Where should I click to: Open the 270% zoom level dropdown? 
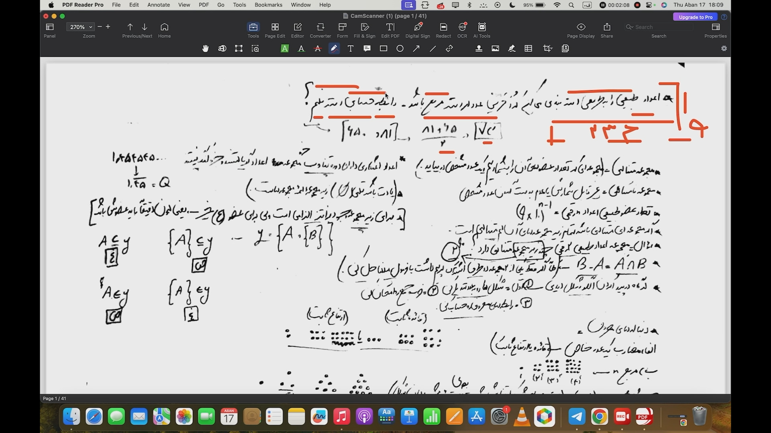tap(91, 27)
